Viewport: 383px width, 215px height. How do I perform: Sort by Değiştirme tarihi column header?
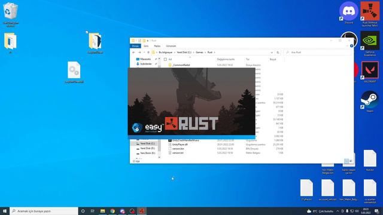click(x=226, y=59)
